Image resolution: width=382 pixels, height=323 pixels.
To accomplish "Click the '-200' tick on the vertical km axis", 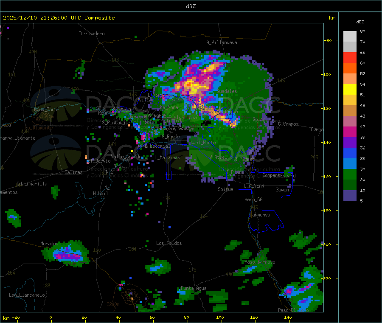I will pos(327,244).
